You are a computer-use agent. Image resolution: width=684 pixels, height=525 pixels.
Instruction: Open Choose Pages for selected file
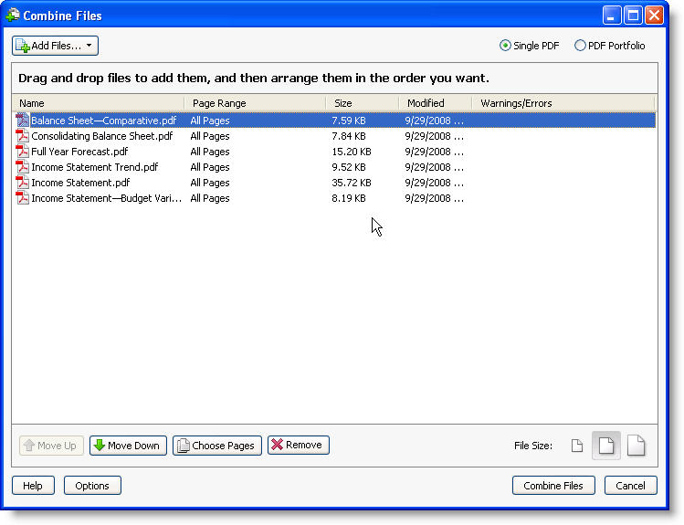pos(216,446)
